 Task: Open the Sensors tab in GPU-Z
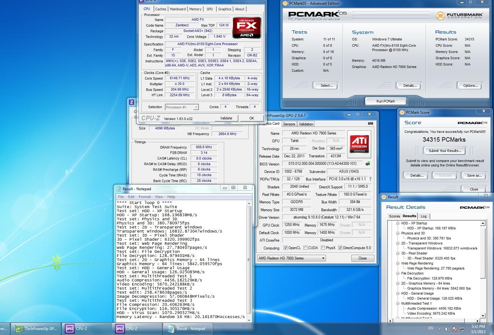(289, 124)
